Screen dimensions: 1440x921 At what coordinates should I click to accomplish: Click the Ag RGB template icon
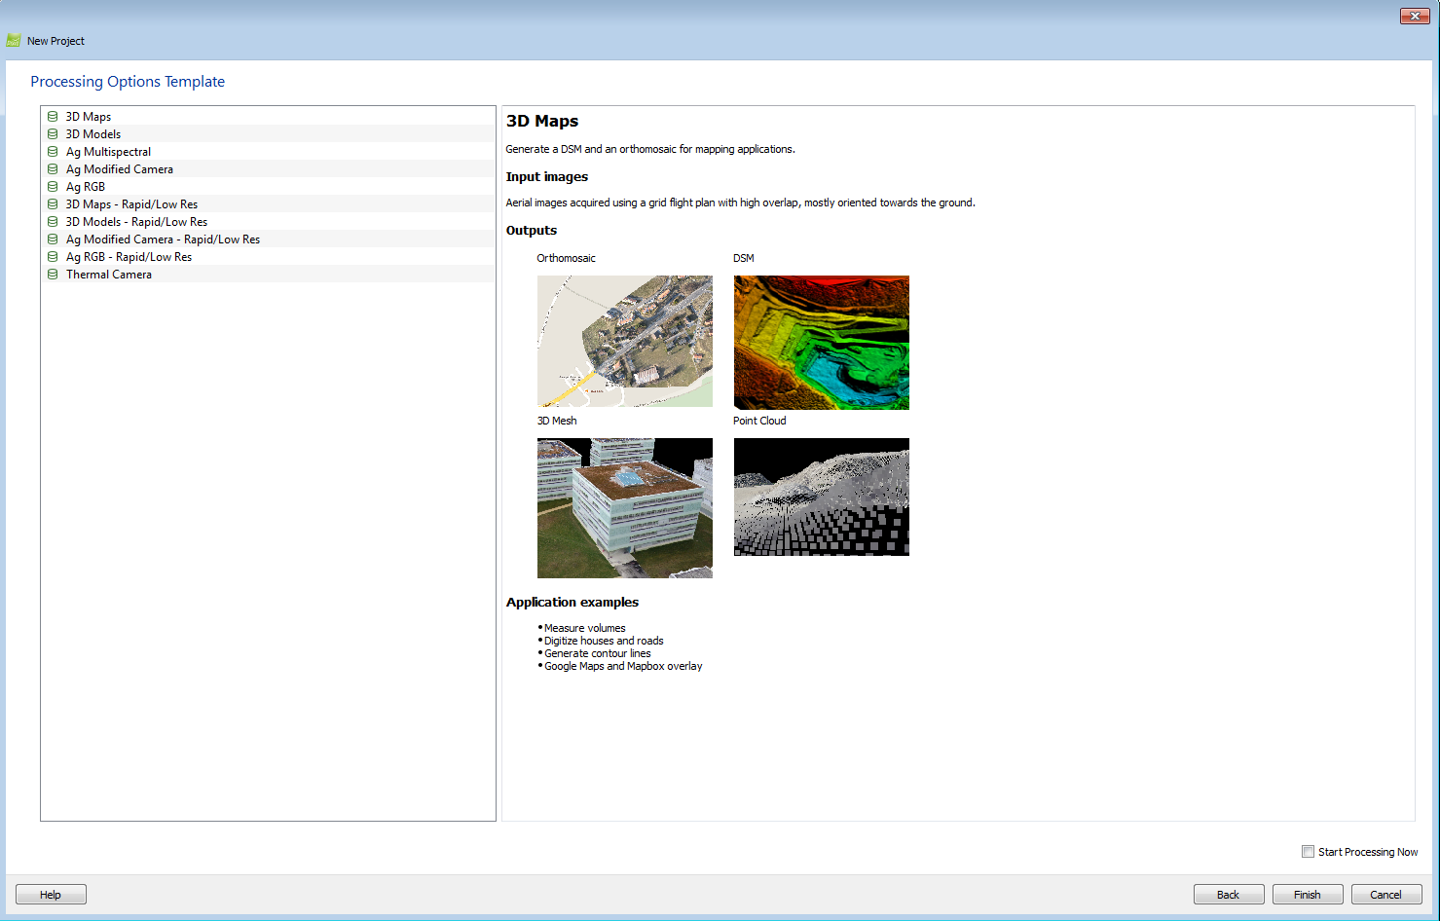[53, 186]
